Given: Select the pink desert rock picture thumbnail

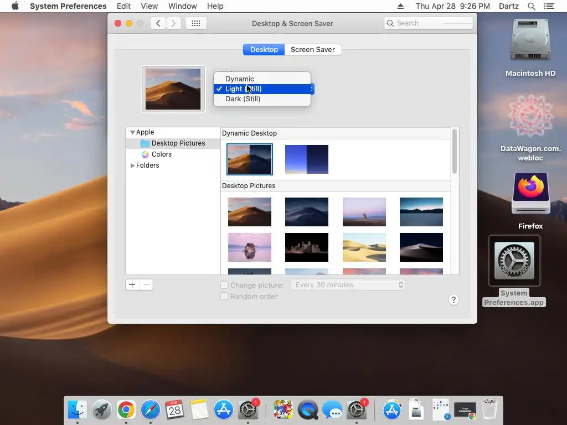Looking at the screenshot, I should 364,212.
